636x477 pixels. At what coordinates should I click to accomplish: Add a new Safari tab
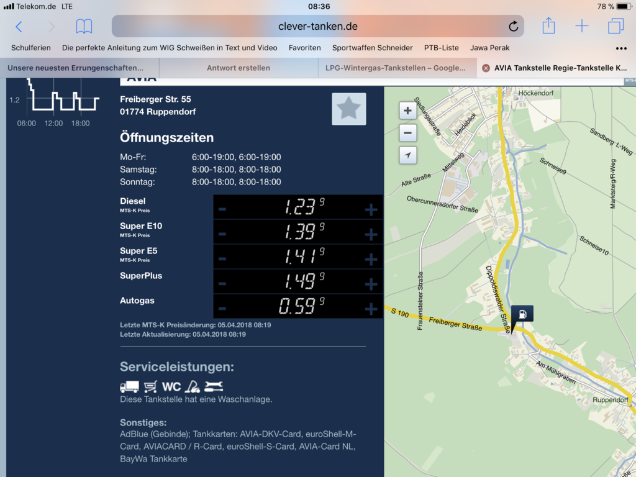[x=581, y=26]
